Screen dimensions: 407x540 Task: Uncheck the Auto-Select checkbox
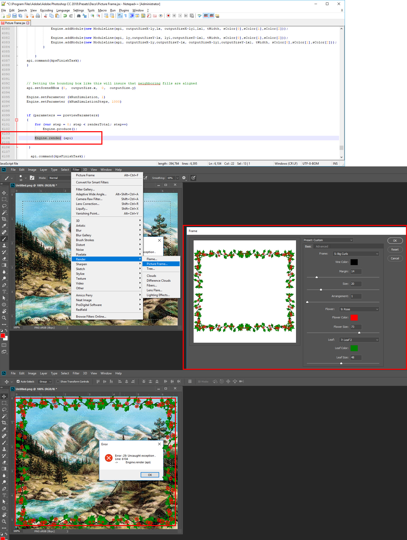pyautogui.click(x=18, y=381)
